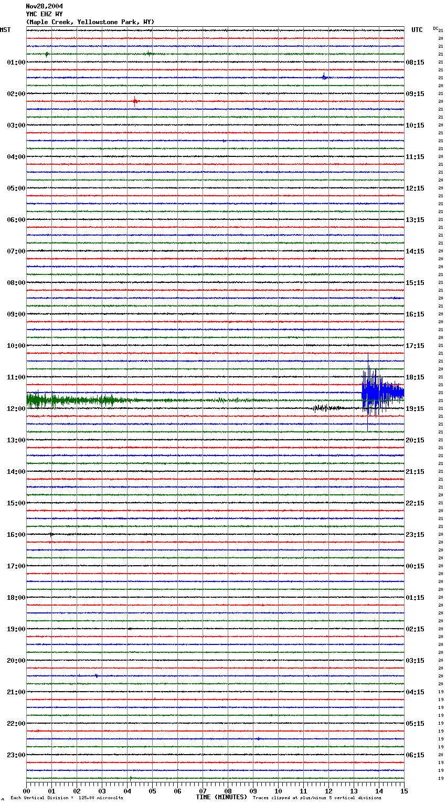Click the '19:00' MST time label
This screenshot has width=446, height=805.
click(x=16, y=629)
